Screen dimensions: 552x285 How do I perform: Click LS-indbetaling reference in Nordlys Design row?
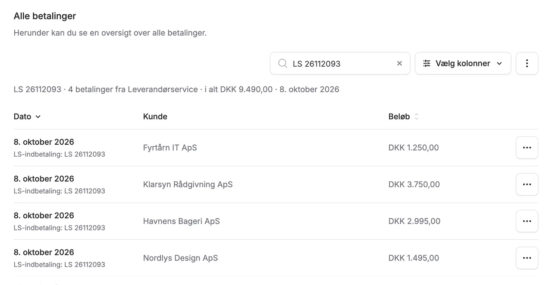click(x=60, y=264)
